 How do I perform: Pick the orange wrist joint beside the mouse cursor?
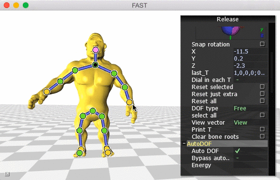coord(129,102)
